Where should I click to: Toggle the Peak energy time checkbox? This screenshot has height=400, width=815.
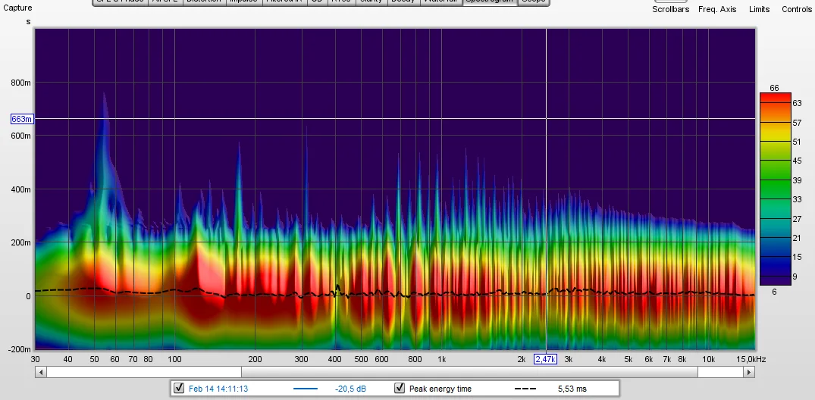point(400,388)
